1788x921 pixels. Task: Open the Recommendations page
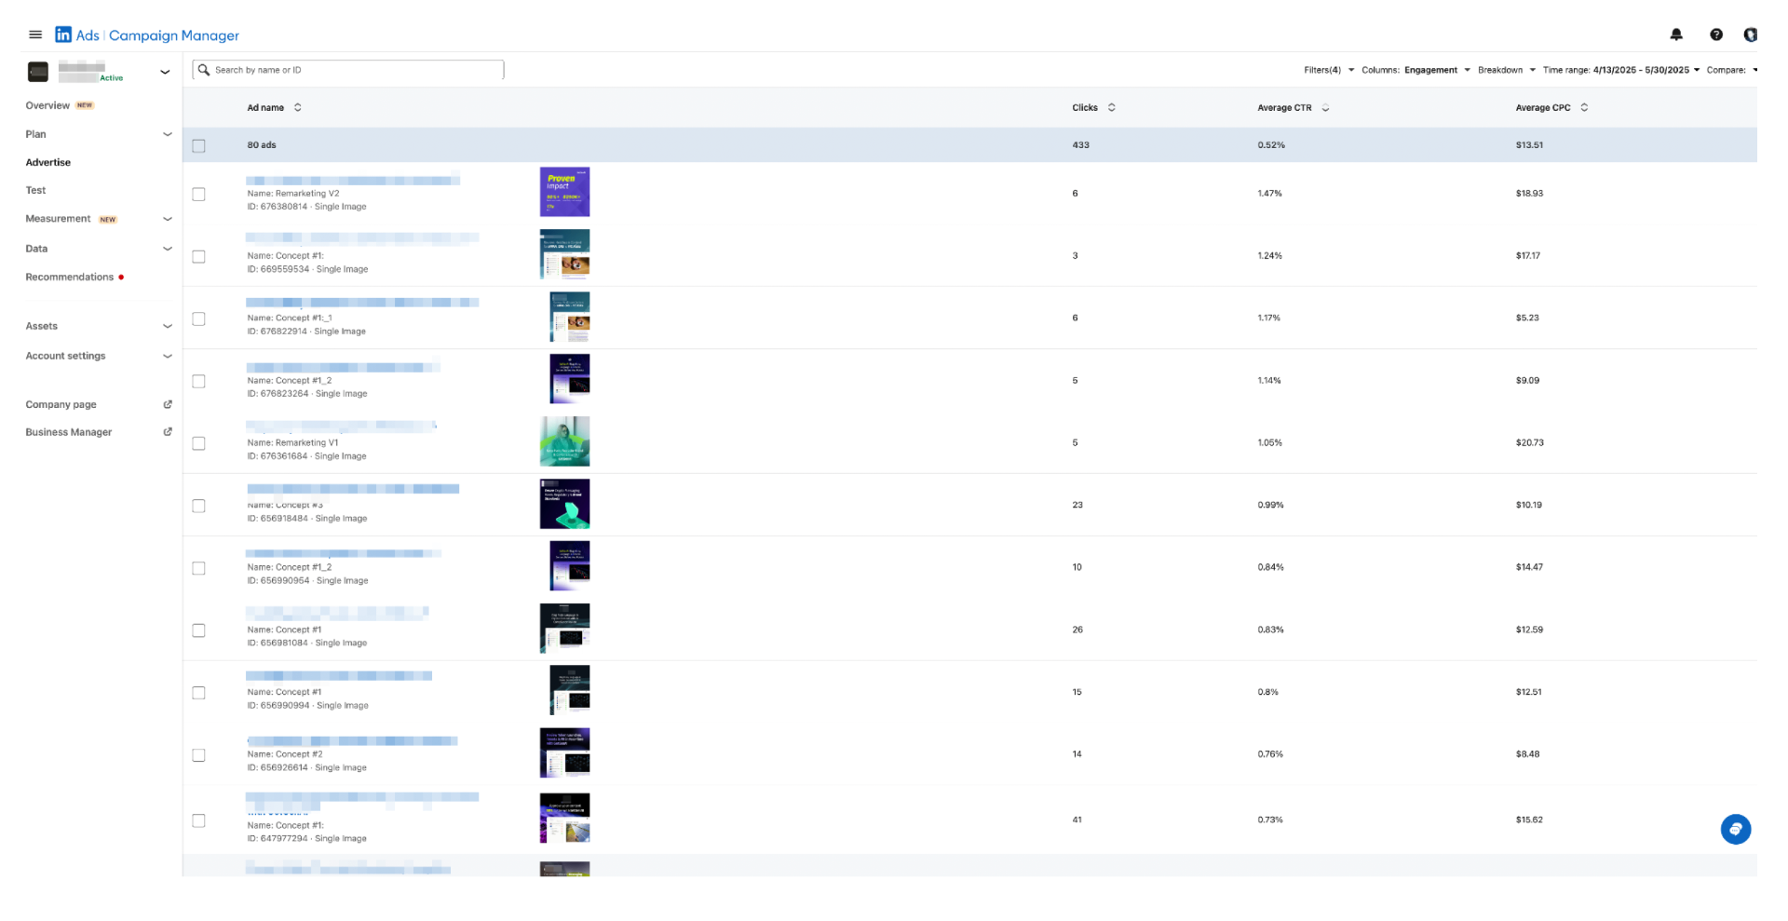click(x=70, y=277)
